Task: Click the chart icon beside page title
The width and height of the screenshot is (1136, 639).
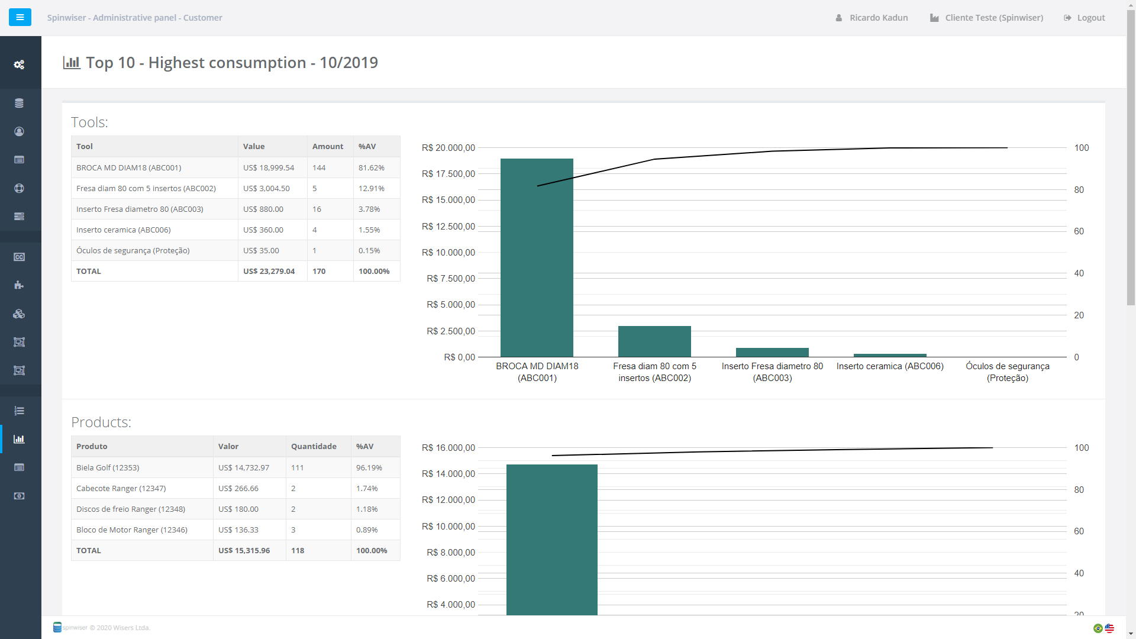Action: pos(72,62)
